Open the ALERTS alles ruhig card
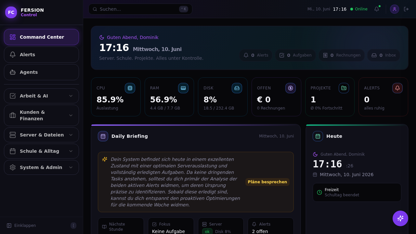This screenshot has width=416, height=234. point(383,97)
